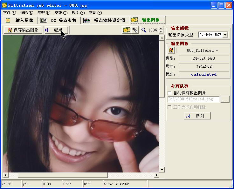234x189 pixels.
Task: Click the fit-to-window diagonal arrow icon
Action: click(x=135, y=30)
